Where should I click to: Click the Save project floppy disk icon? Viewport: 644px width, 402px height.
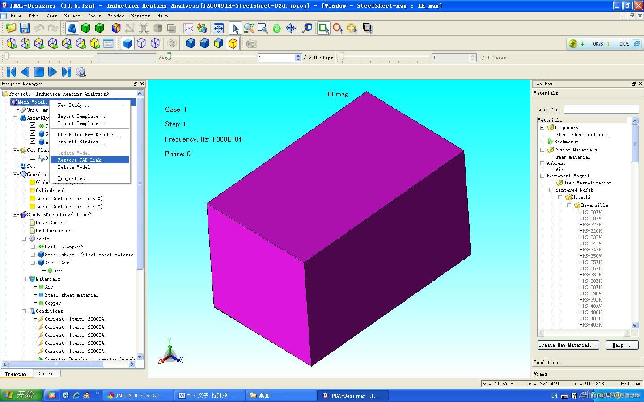(x=25, y=28)
